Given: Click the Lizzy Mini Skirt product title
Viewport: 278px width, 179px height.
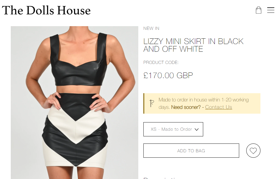Looking at the screenshot, I should (x=194, y=45).
